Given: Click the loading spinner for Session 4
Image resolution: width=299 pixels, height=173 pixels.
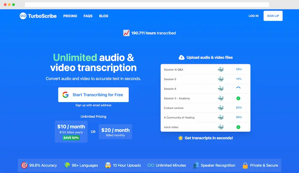Looking at the screenshot, I should pyautogui.click(x=238, y=88).
